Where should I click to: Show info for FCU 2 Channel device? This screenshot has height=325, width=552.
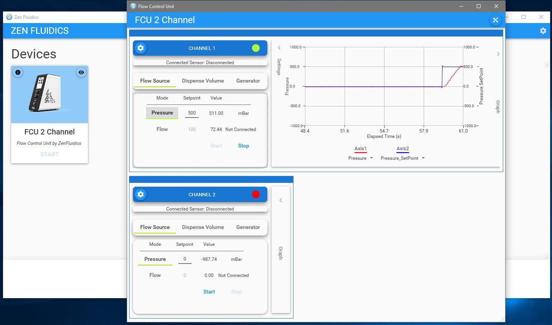18,72
